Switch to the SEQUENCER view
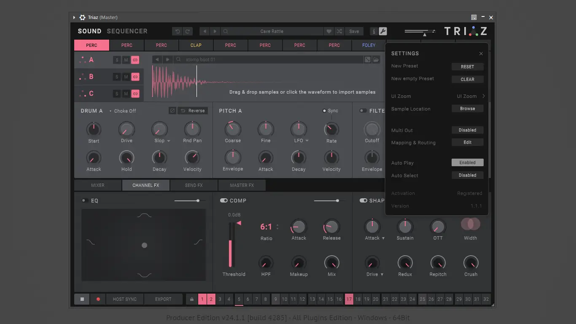Viewport: 576px width, 324px height. 127,31
